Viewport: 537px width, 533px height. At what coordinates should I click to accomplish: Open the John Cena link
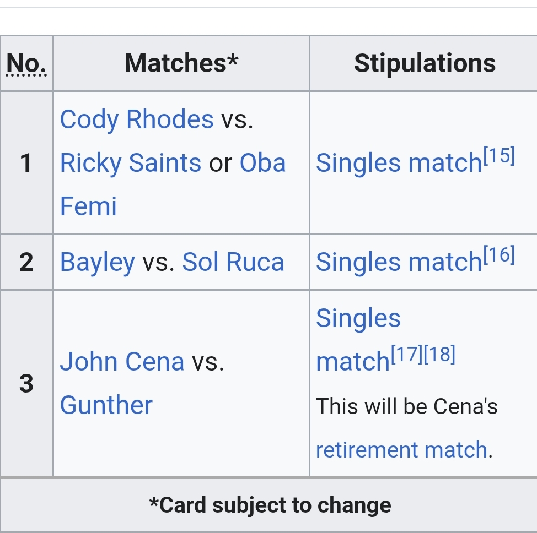coord(122,362)
